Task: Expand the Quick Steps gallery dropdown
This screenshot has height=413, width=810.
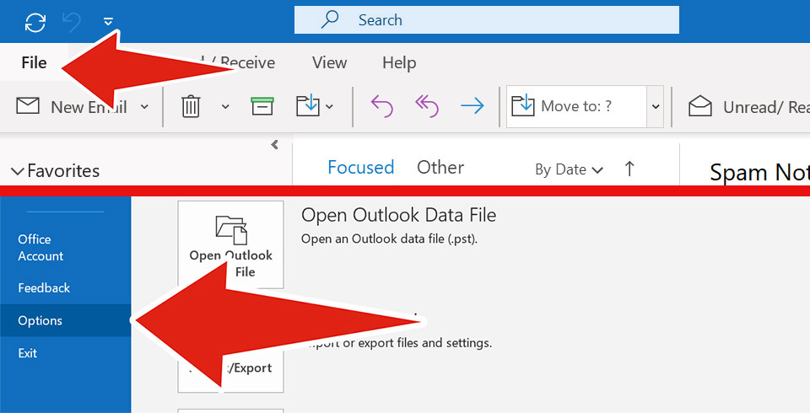Action: (x=655, y=106)
